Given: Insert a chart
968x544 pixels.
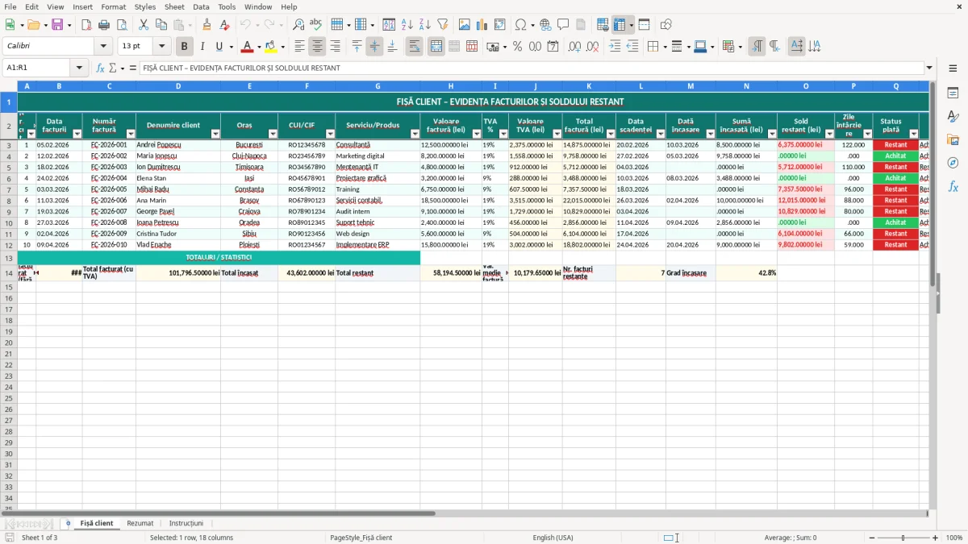Looking at the screenshot, I should pos(482,25).
